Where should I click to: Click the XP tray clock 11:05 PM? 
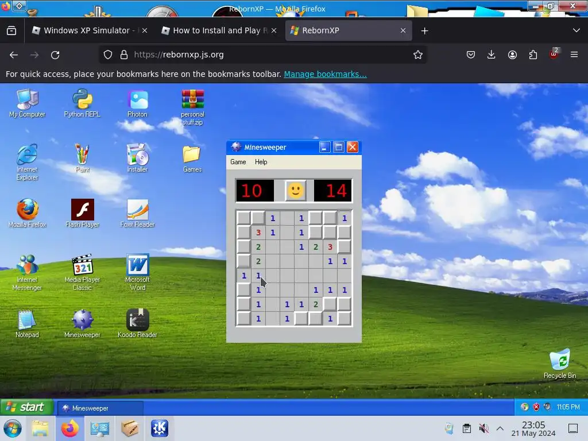[568, 407]
